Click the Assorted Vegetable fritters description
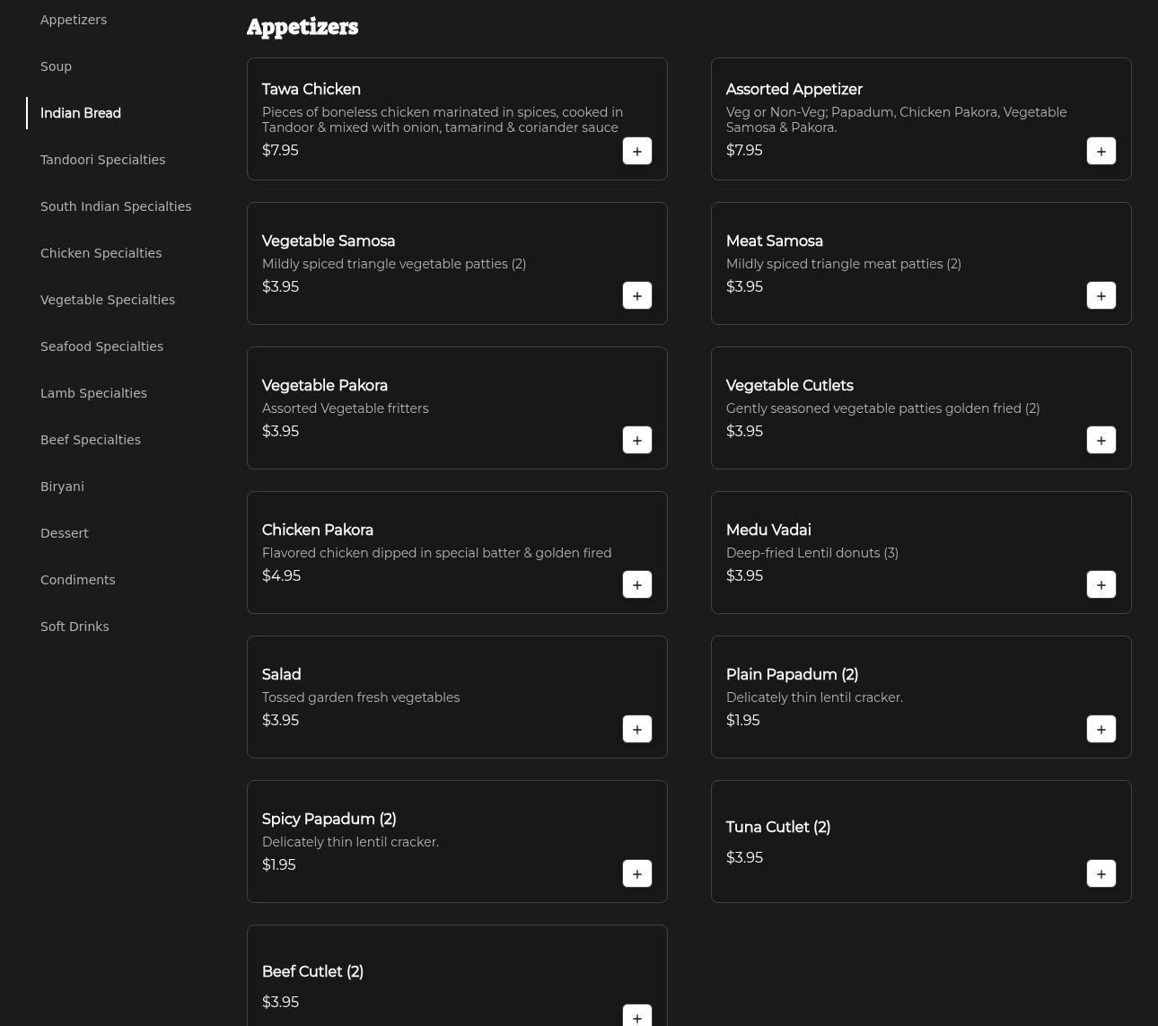This screenshot has width=1158, height=1026. (x=346, y=408)
